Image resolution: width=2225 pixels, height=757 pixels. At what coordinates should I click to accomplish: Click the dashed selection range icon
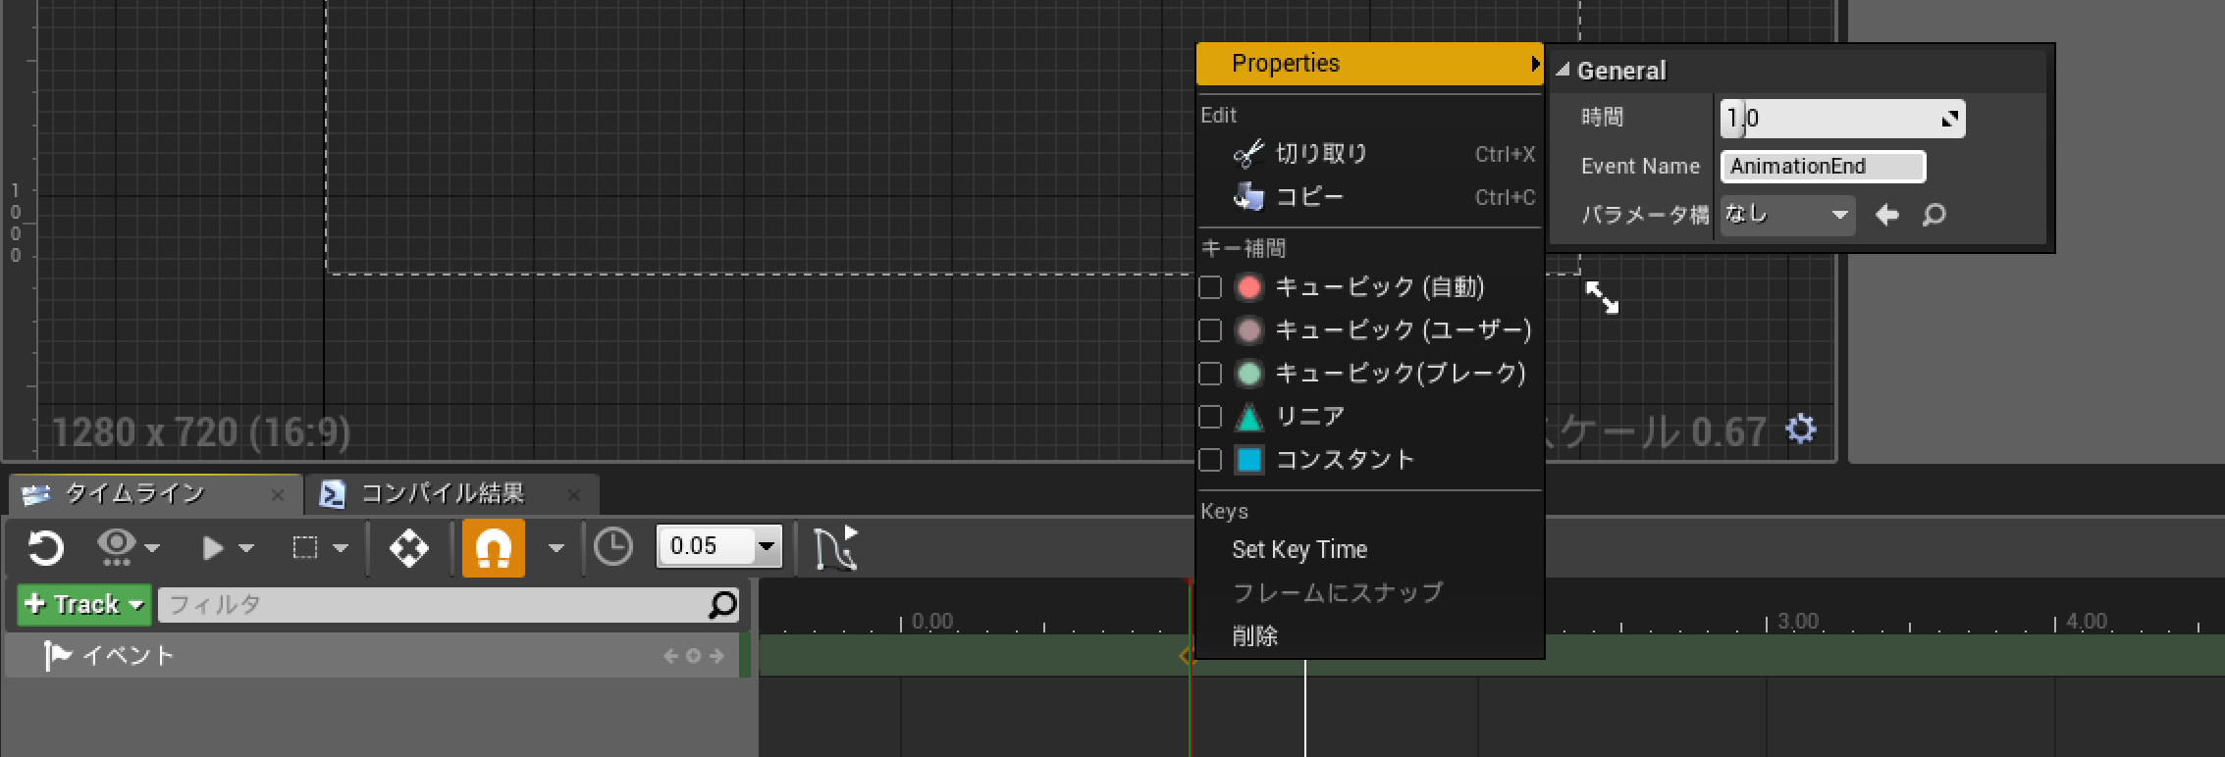tap(305, 547)
